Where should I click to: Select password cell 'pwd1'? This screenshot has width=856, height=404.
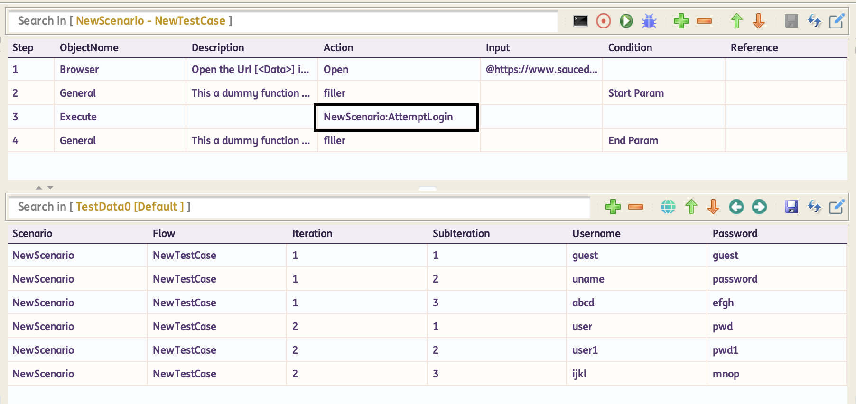coord(777,350)
